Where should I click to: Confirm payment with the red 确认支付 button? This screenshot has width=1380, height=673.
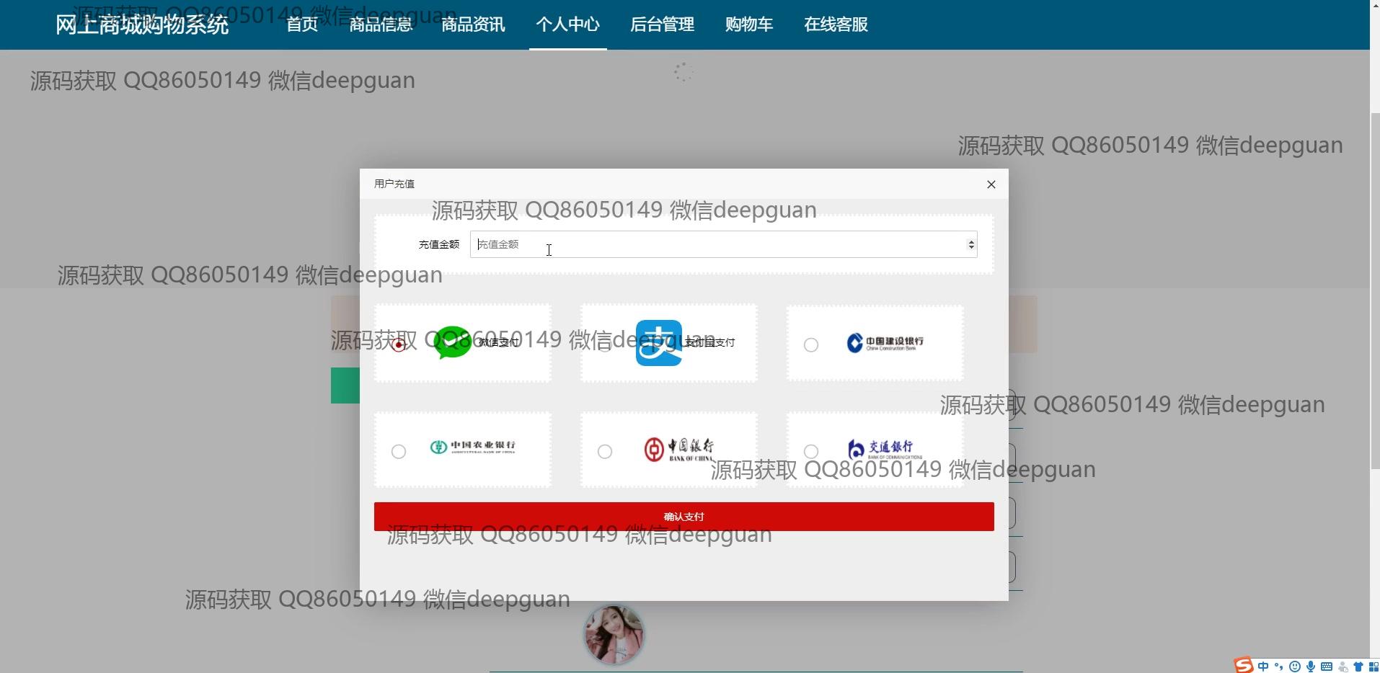point(684,517)
